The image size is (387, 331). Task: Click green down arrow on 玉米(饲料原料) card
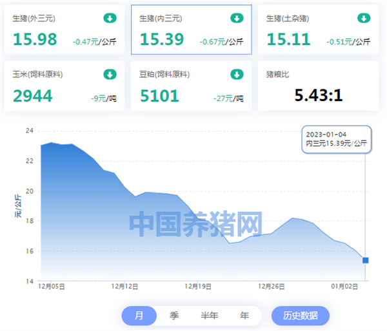110,74
